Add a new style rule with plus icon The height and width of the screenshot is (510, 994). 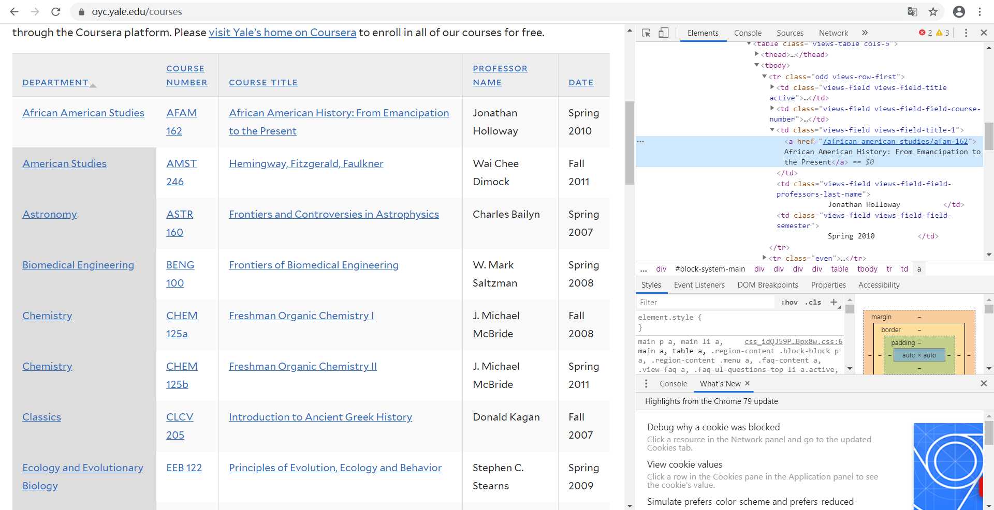click(x=834, y=302)
